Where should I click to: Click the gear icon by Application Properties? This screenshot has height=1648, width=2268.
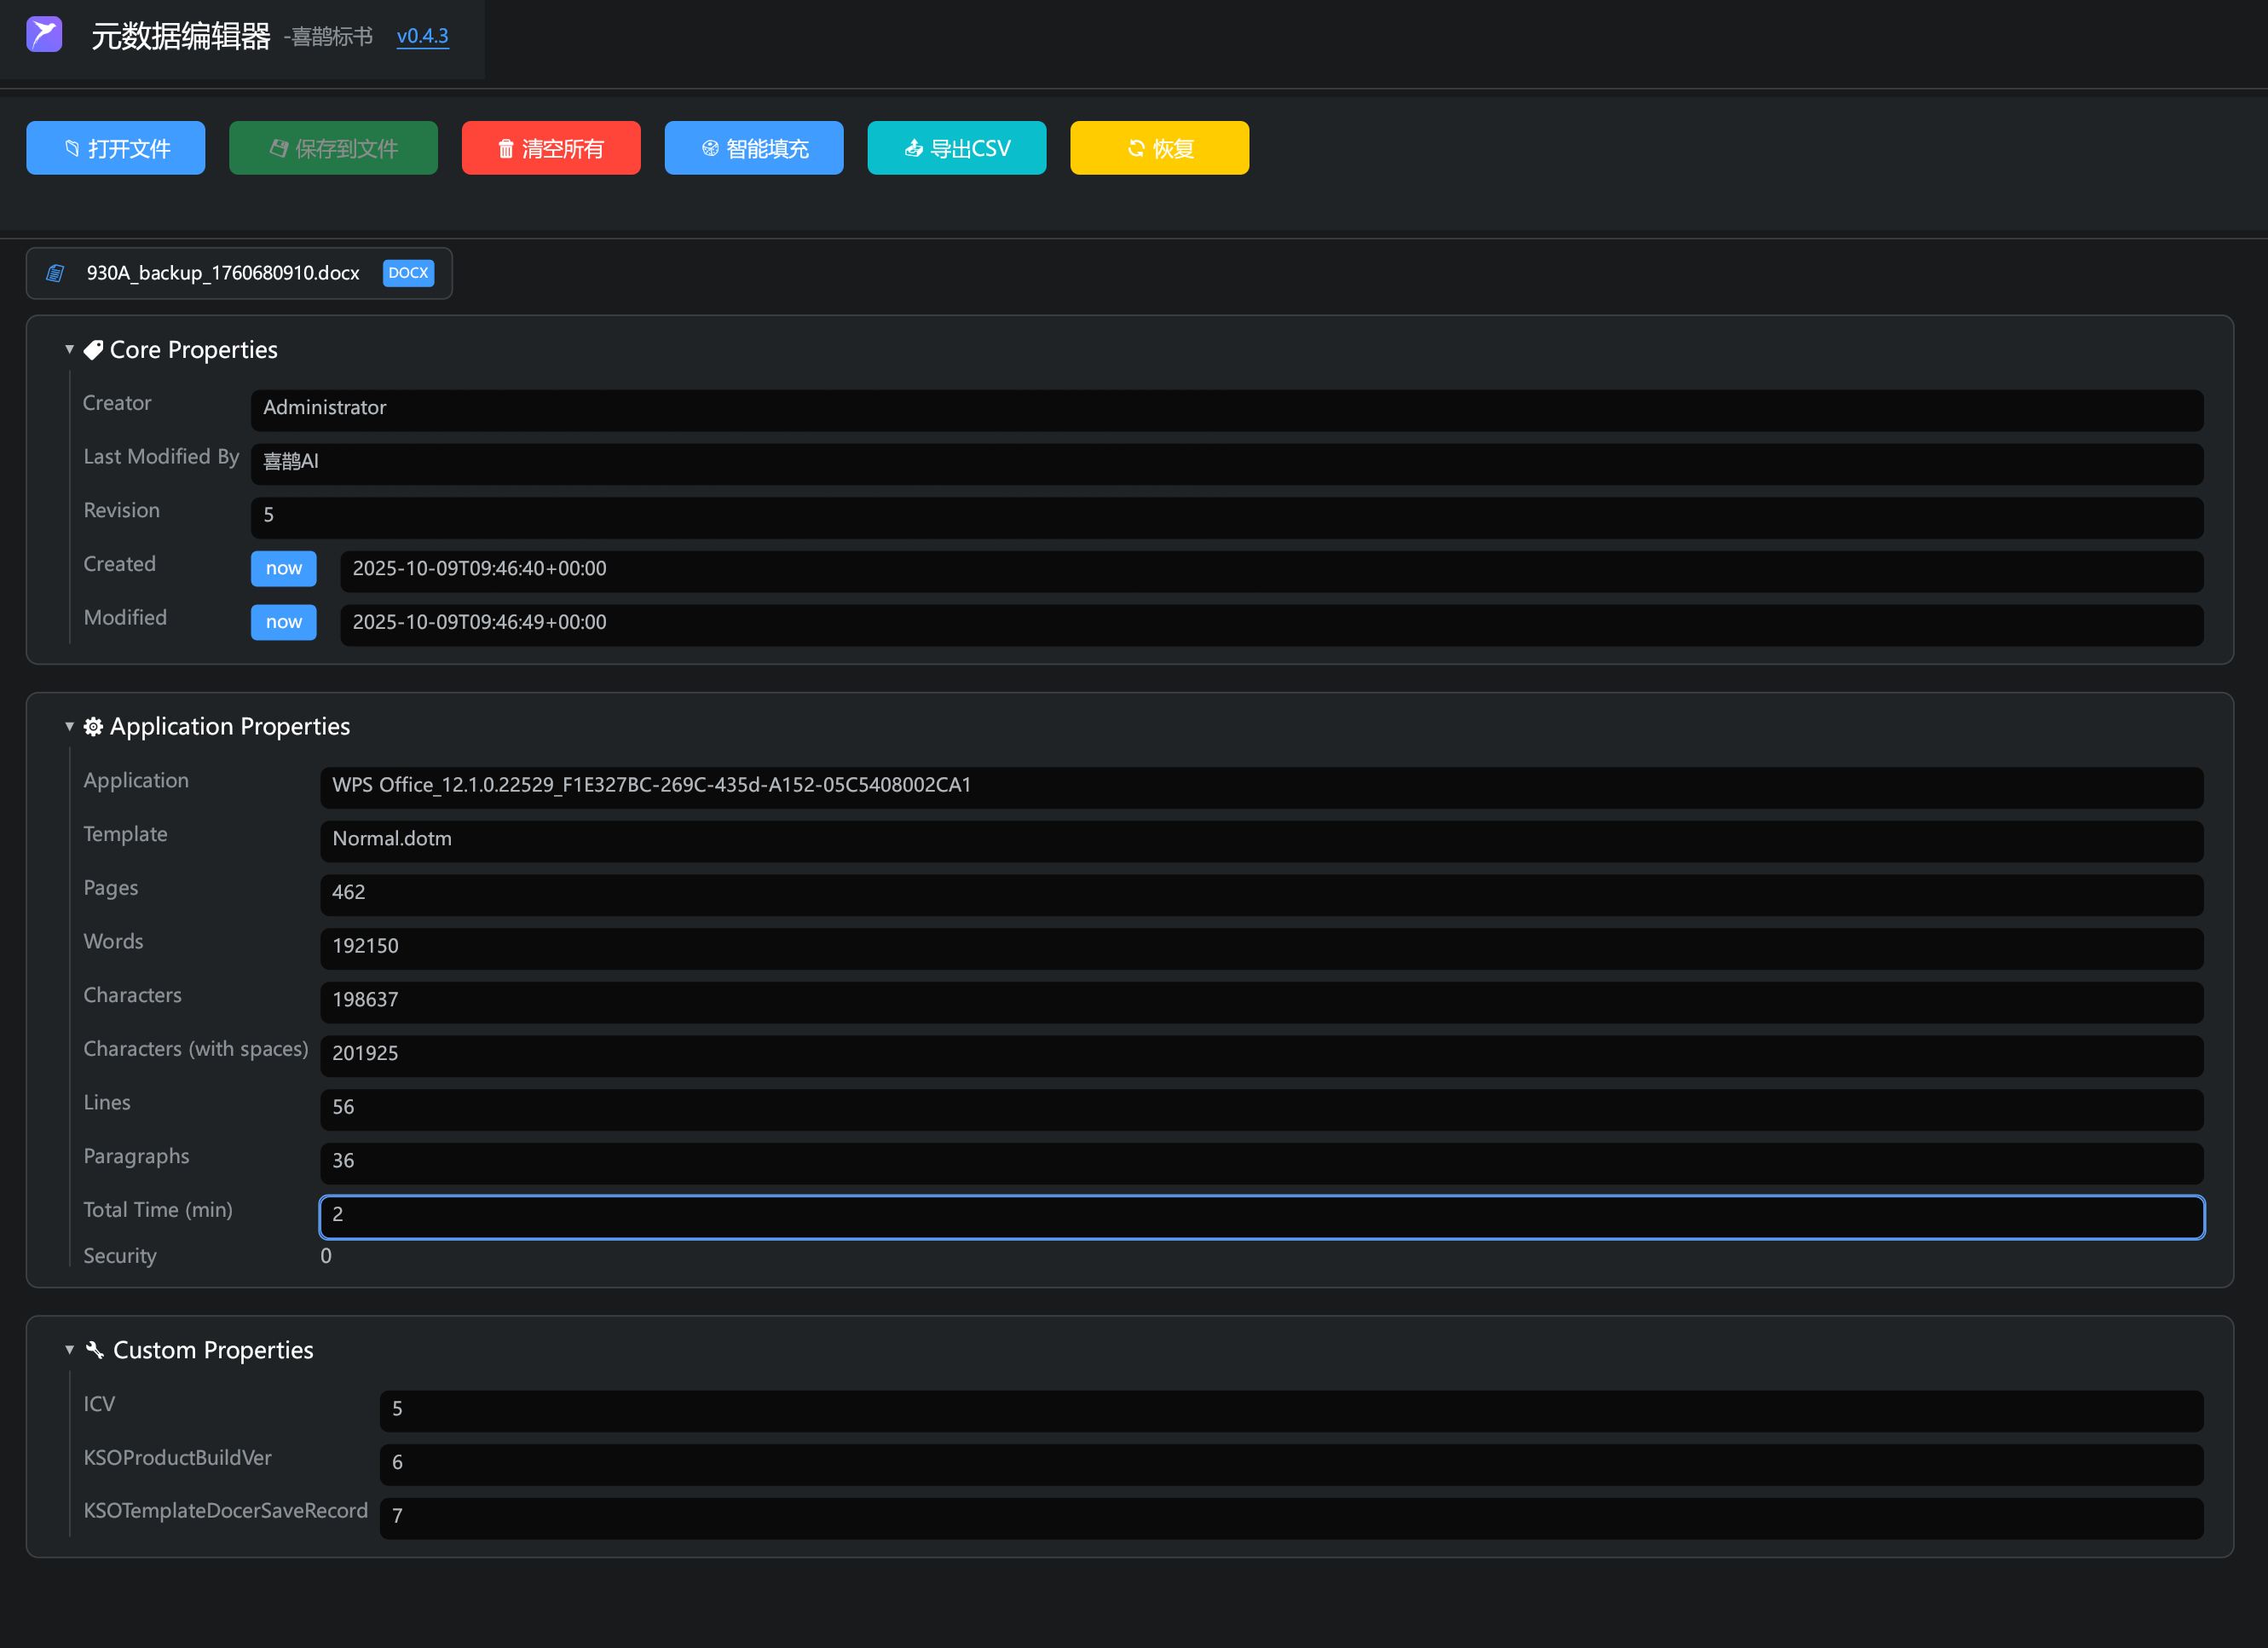pos(93,727)
